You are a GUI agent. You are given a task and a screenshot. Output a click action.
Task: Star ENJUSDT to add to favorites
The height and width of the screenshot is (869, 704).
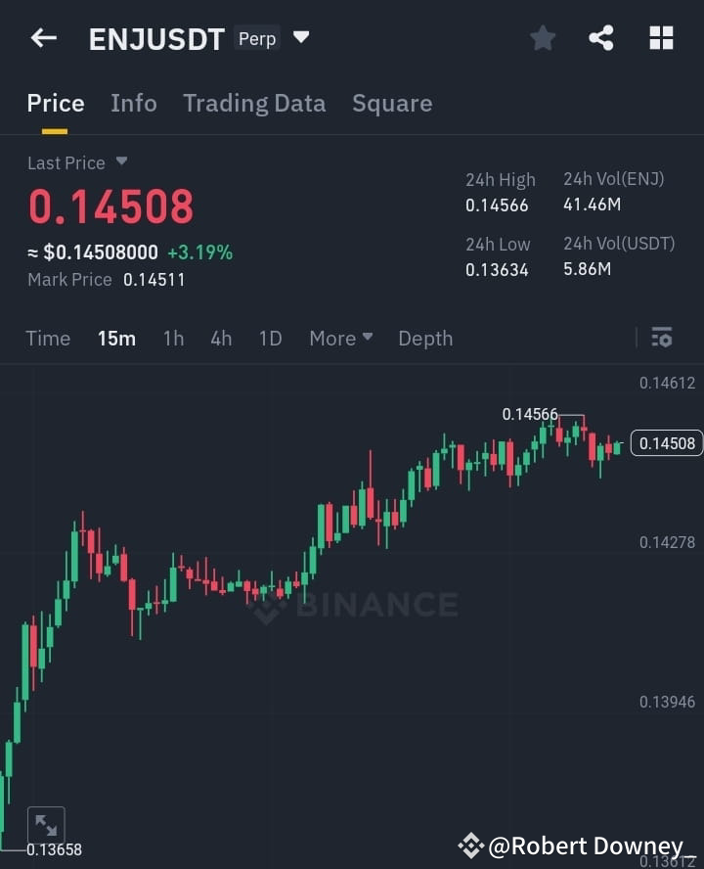(543, 37)
